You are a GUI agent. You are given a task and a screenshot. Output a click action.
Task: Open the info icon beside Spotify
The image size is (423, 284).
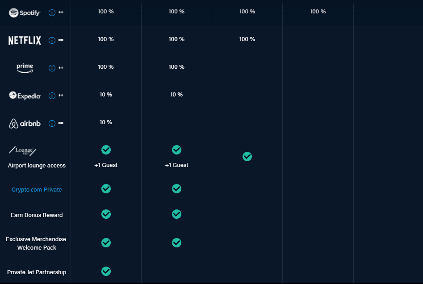point(52,13)
